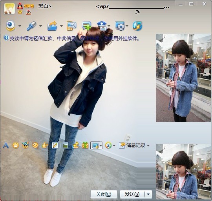Click the small penguin icon beside star
This screenshot has width=212, height=201.
29,13
